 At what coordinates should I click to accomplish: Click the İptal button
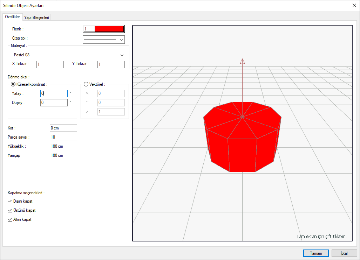point(344,253)
